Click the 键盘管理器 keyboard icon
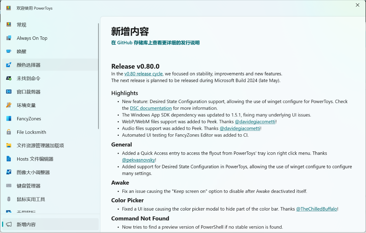The image size is (366, 233). pos(9,186)
